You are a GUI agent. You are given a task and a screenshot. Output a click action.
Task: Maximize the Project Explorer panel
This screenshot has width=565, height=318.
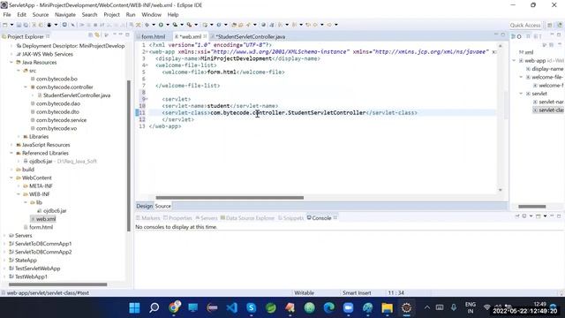click(x=127, y=35)
